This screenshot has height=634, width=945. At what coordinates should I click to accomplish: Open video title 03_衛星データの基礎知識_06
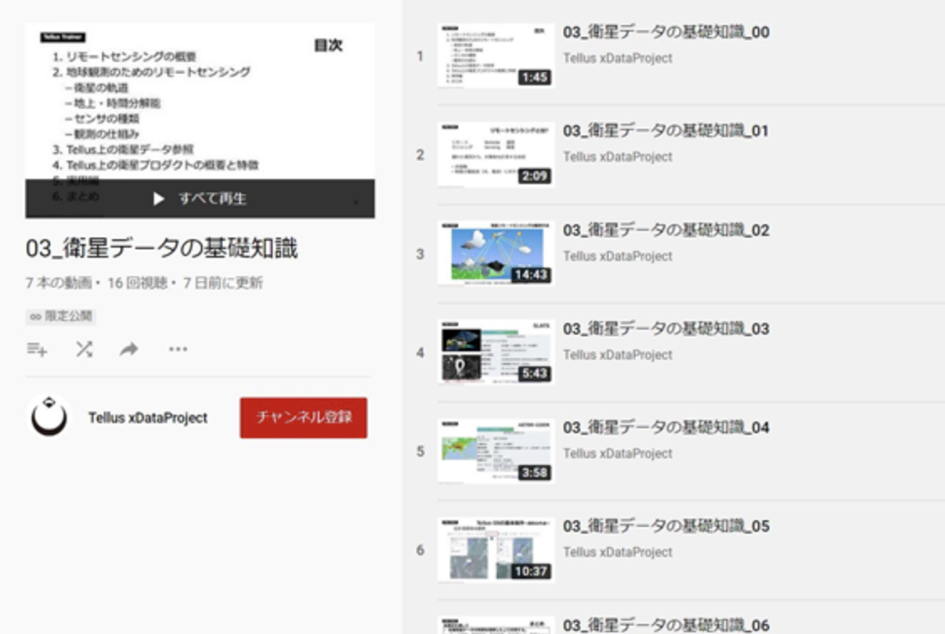pos(666,625)
